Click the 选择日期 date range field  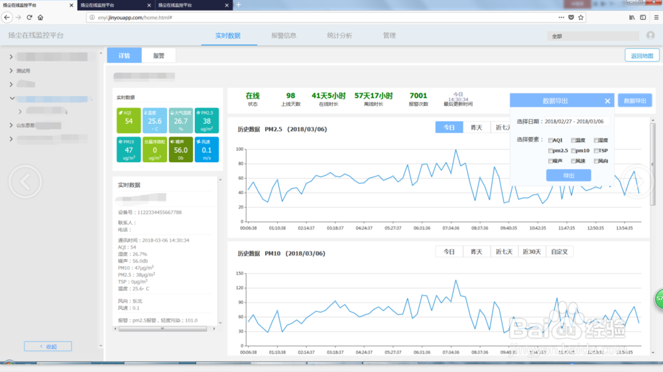pyautogui.click(x=577, y=122)
